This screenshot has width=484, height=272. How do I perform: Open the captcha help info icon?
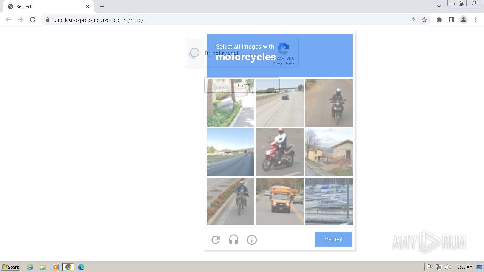pos(252,240)
